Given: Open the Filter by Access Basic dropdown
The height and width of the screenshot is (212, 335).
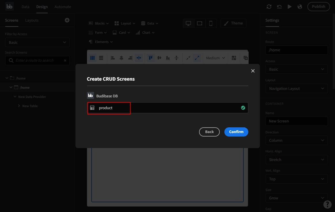Looking at the screenshot, I should 37,42.
